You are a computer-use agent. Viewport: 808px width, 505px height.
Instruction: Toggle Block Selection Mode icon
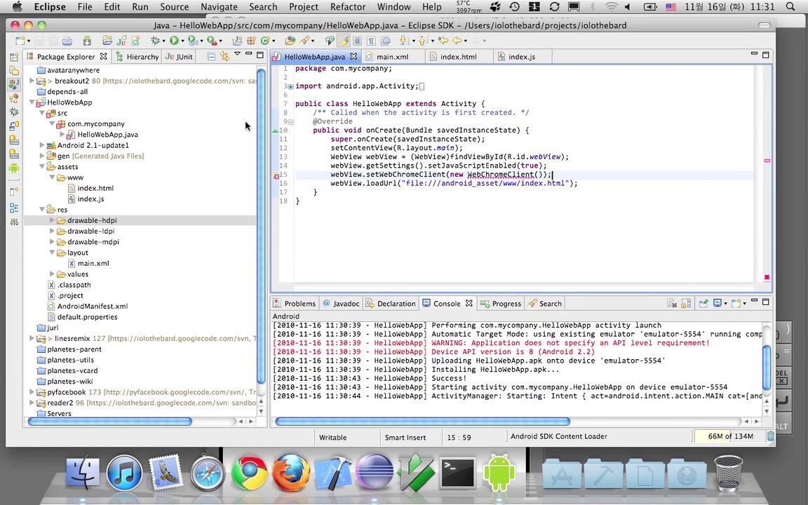pos(357,40)
